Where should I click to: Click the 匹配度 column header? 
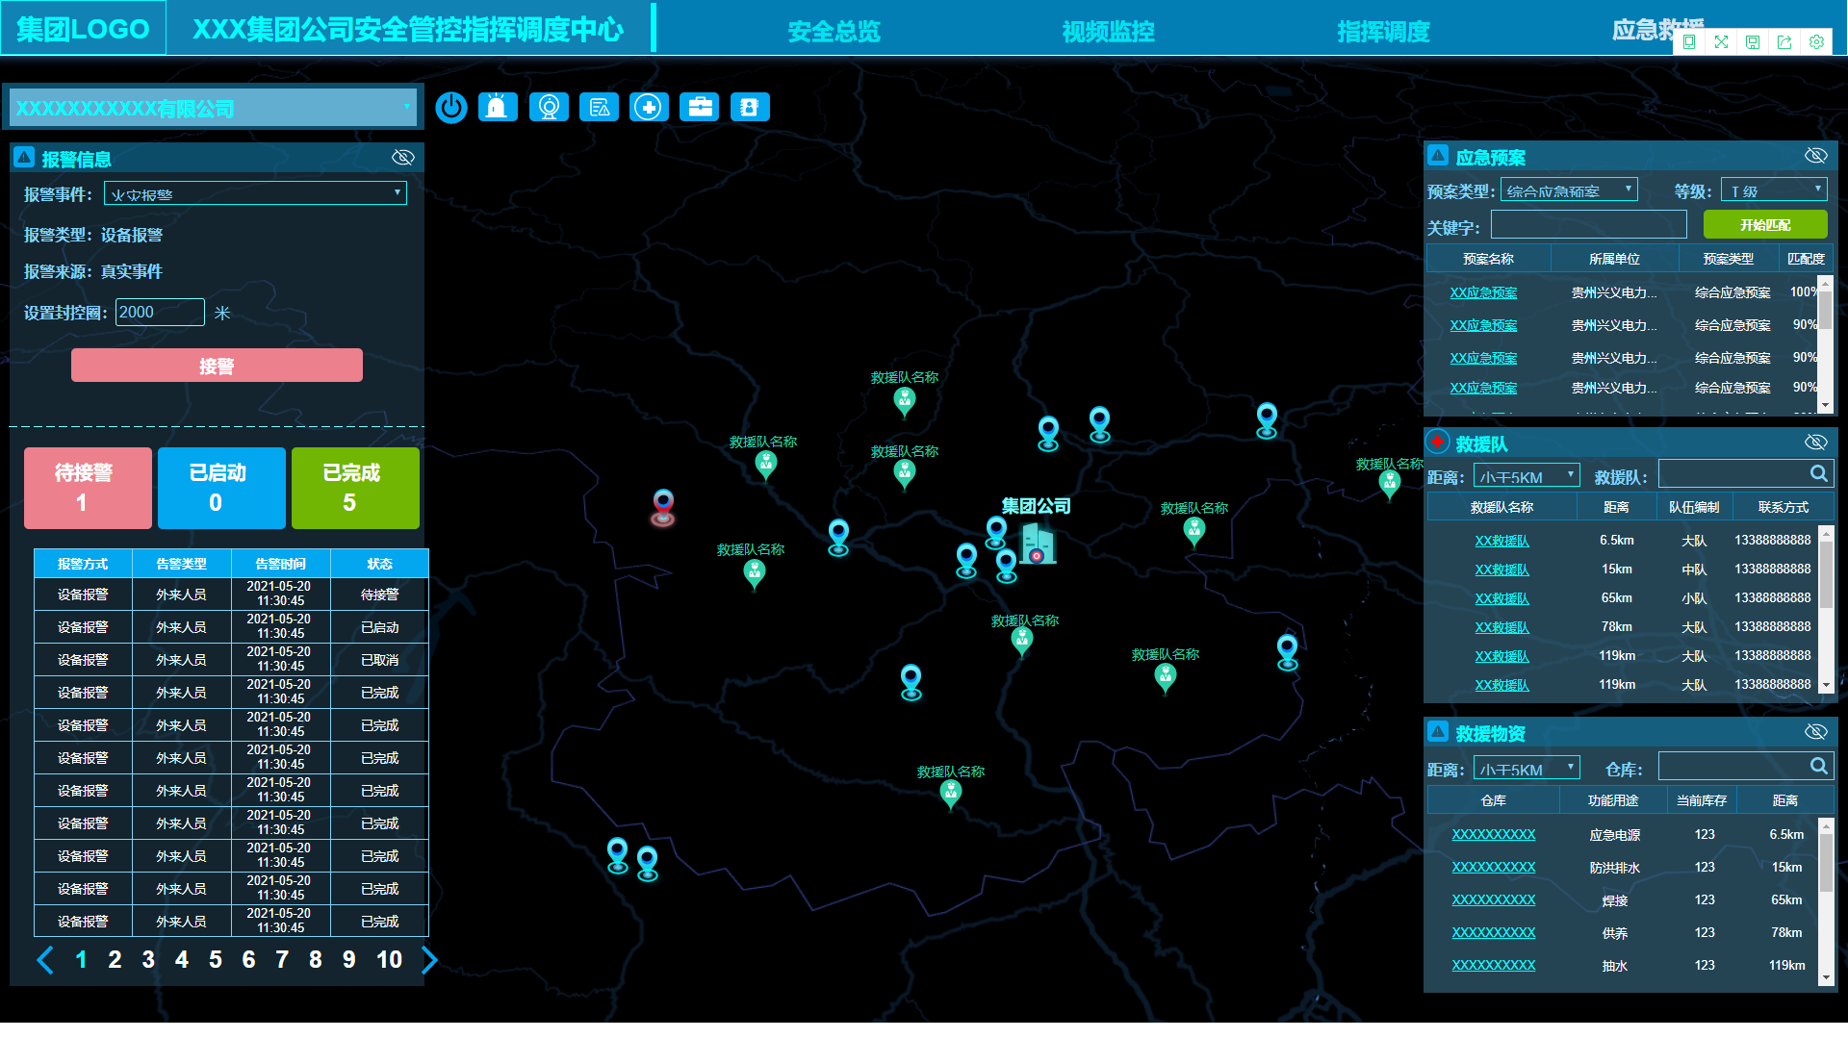[x=1806, y=258]
